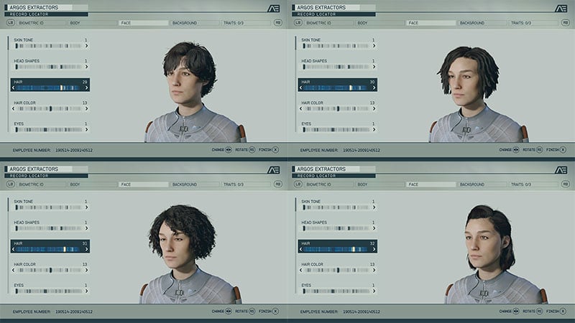The image size is (575, 323).
Task: Click the Hair Color value 13 in the hair 30 panel
Action: click(372, 103)
